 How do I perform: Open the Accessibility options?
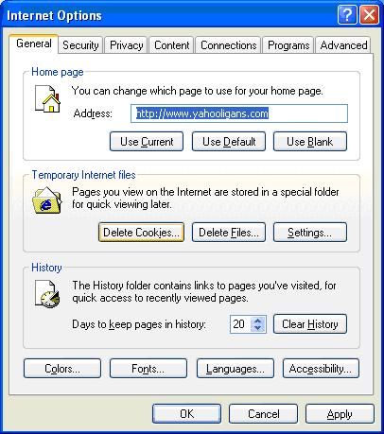click(321, 368)
